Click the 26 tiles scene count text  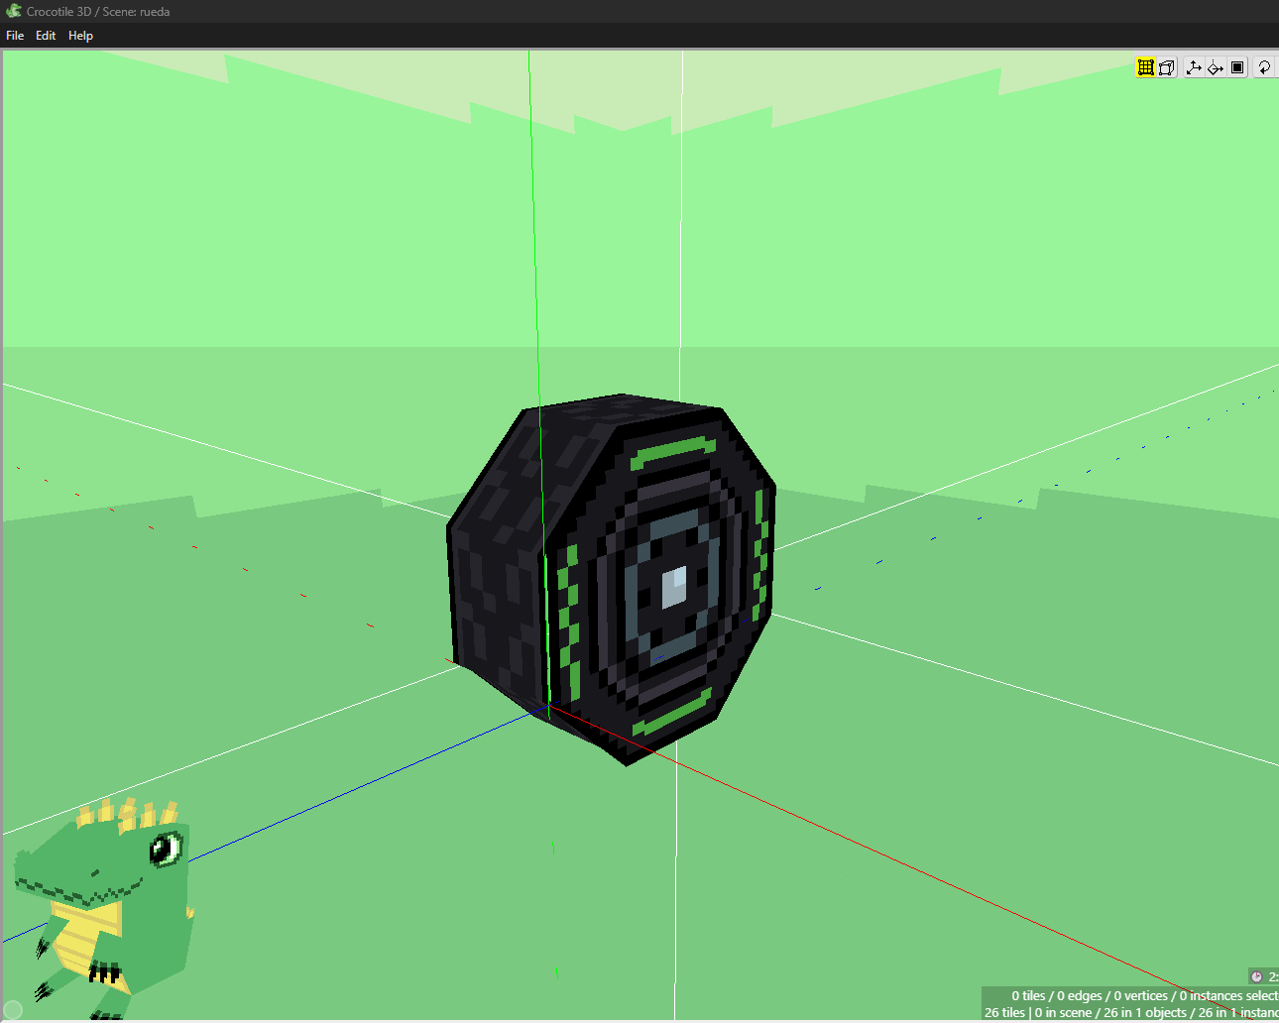point(1004,1012)
